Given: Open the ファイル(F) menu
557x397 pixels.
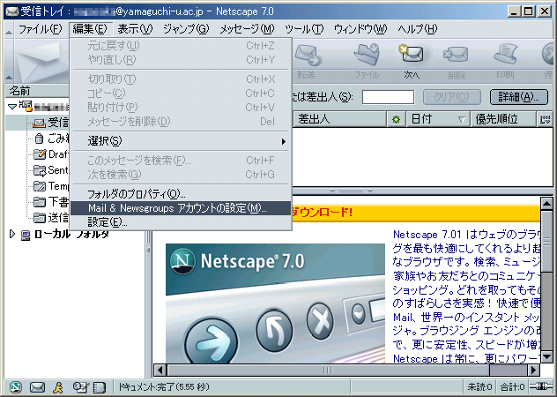Looking at the screenshot, I should pyautogui.click(x=40, y=29).
